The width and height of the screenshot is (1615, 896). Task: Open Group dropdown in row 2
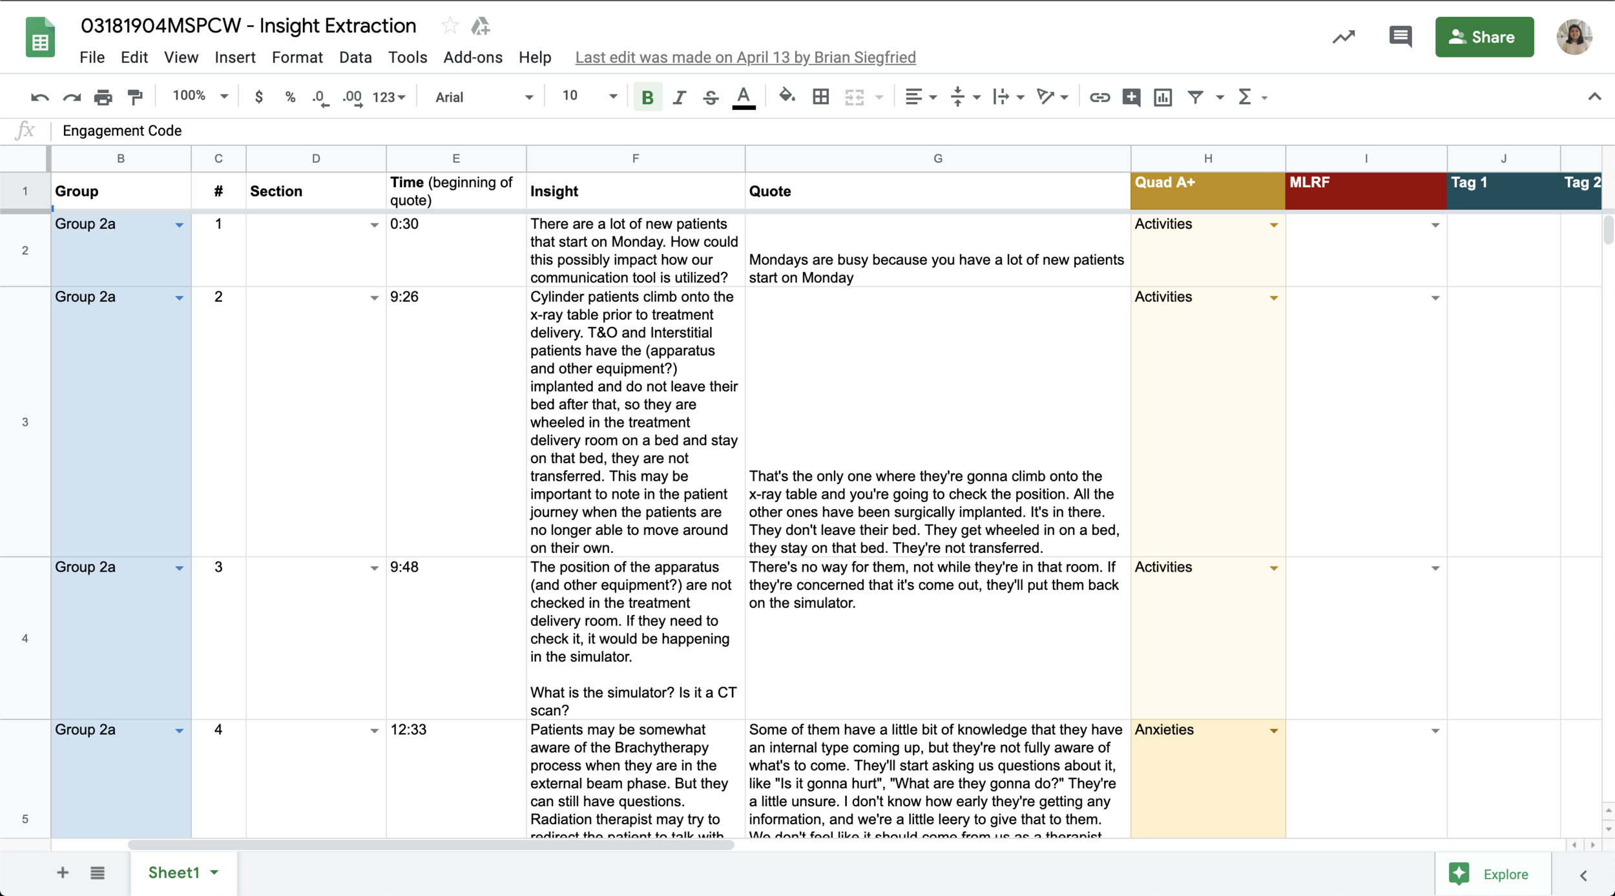(179, 225)
